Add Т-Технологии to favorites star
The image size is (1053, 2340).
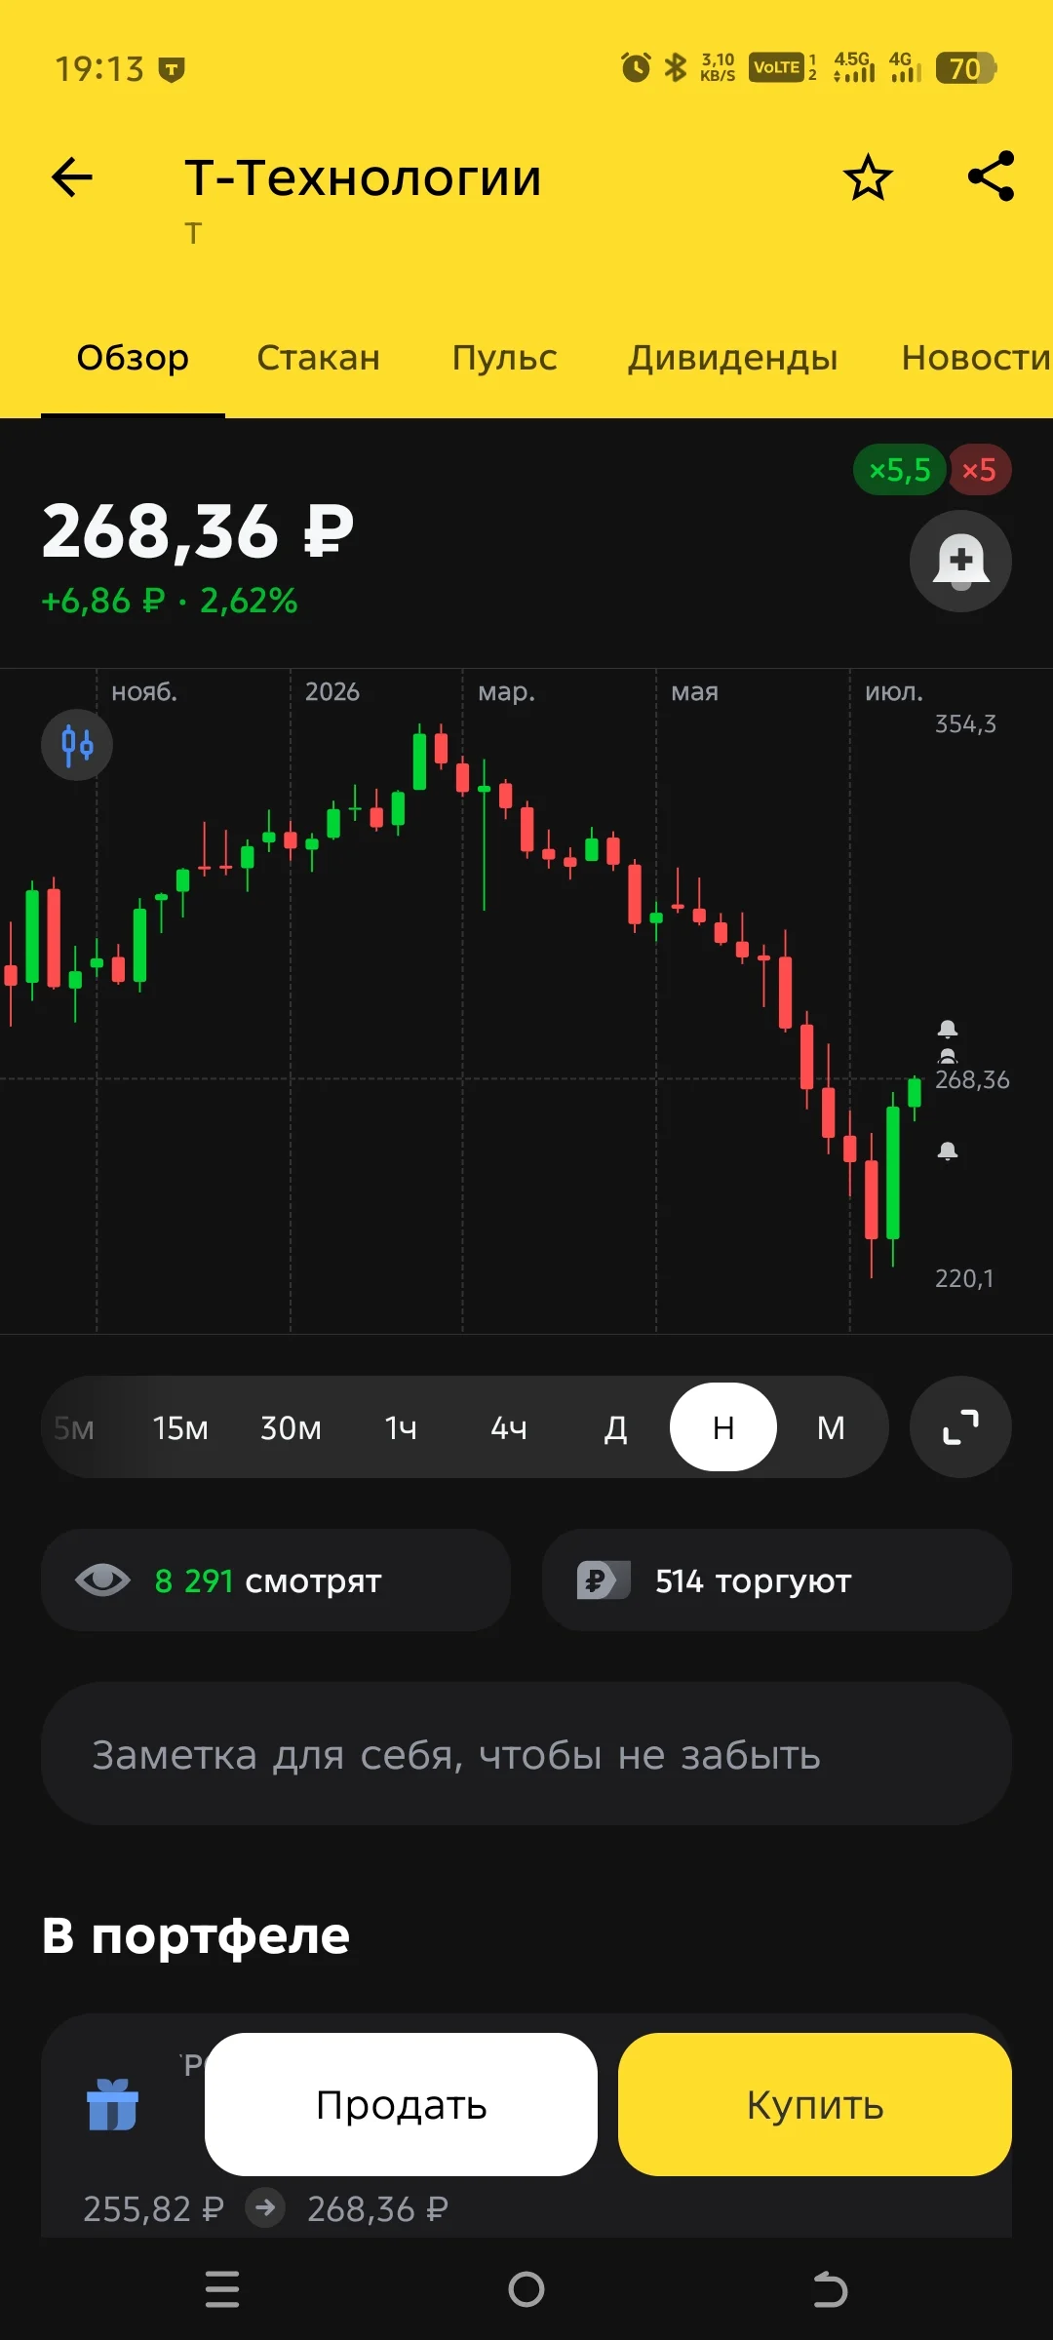click(x=868, y=177)
